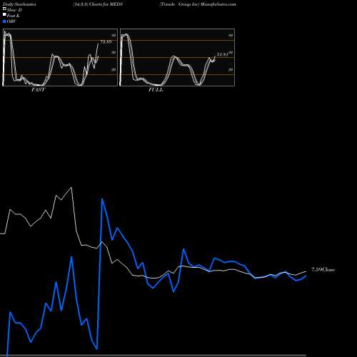Click the FULL chart label
This screenshot has width=357, height=357.
tap(156, 90)
